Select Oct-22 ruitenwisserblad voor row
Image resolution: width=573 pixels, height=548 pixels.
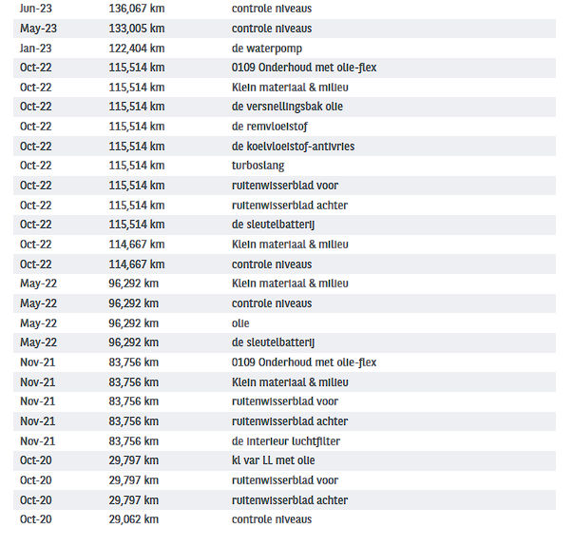pyautogui.click(x=285, y=186)
